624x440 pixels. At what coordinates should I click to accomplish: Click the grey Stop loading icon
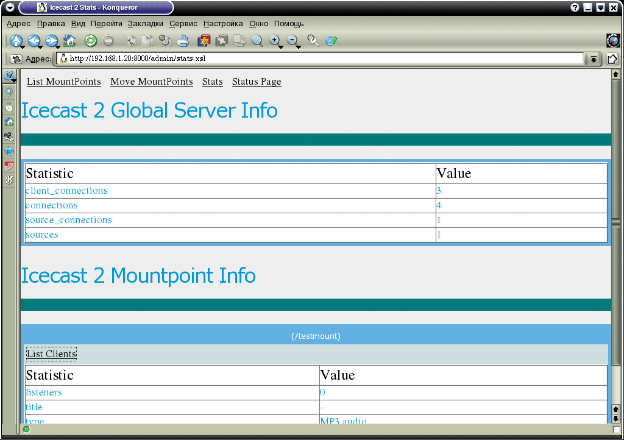point(108,41)
